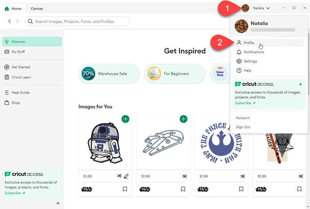
Task: Click the search images and projects field
Action: [x=77, y=21]
